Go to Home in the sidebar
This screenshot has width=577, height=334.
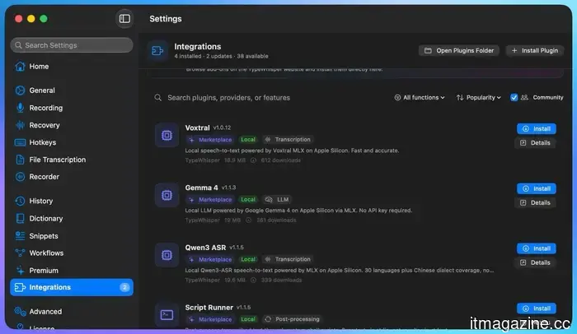pyautogui.click(x=72, y=67)
